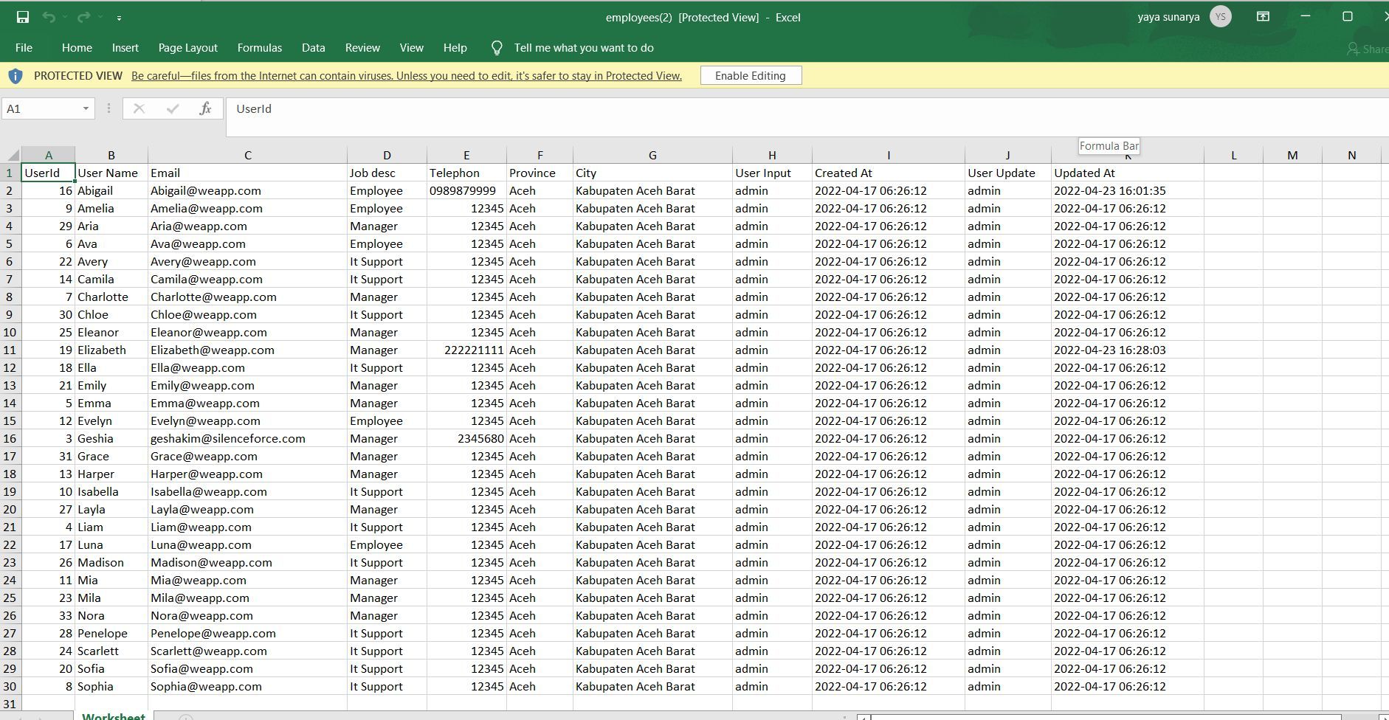This screenshot has width=1389, height=720.
Task: Click the Redo arrow icon
Action: coord(83,17)
